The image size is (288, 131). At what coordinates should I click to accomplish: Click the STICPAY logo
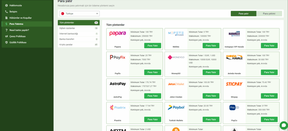234,84
